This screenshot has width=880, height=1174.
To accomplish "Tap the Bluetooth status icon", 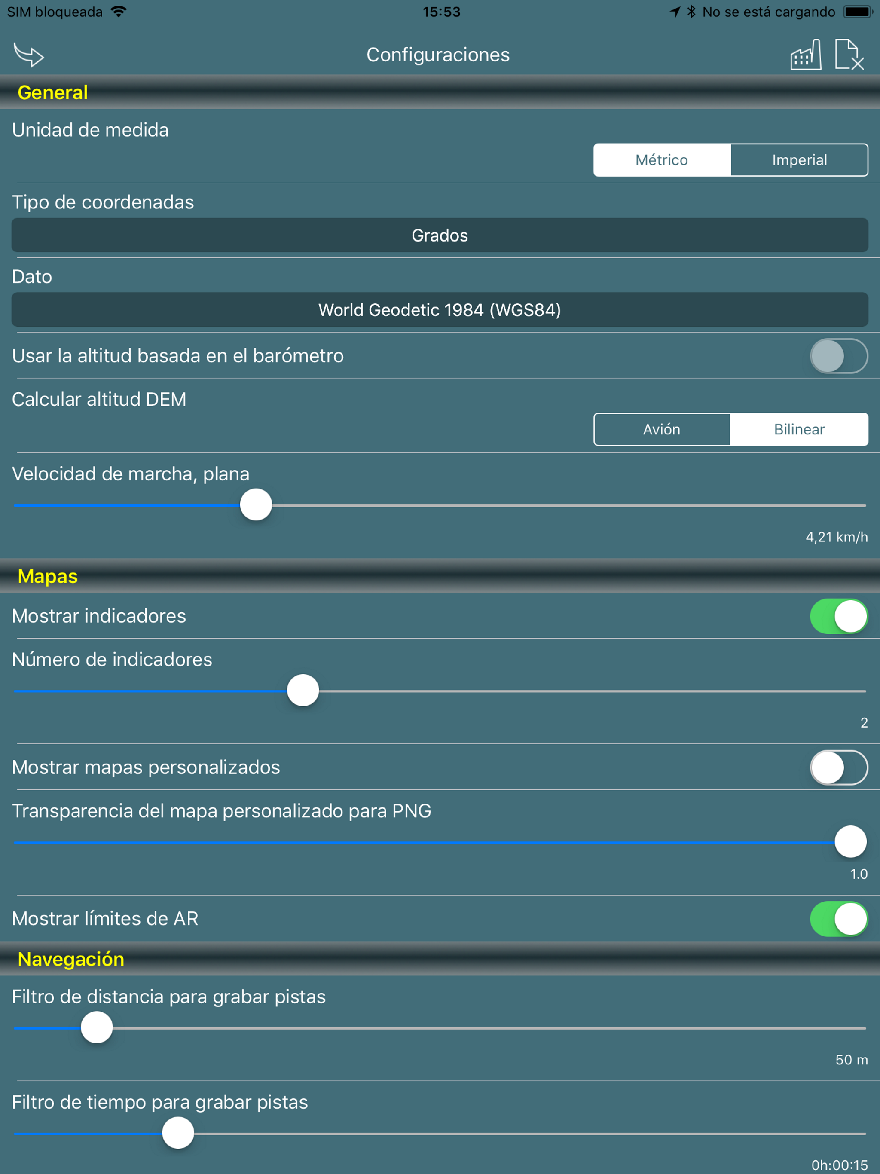I will coord(691,12).
